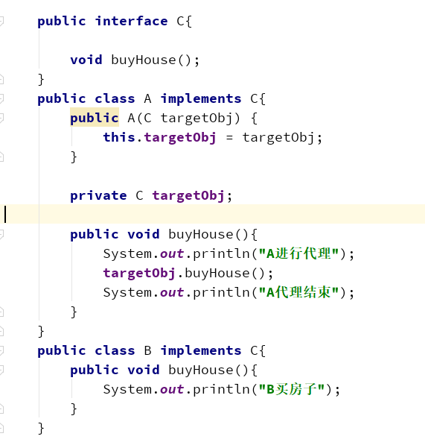This screenshot has width=425, height=448.
Task: Click 'targetObj.buyHouse();' call statement
Action: 188,274
